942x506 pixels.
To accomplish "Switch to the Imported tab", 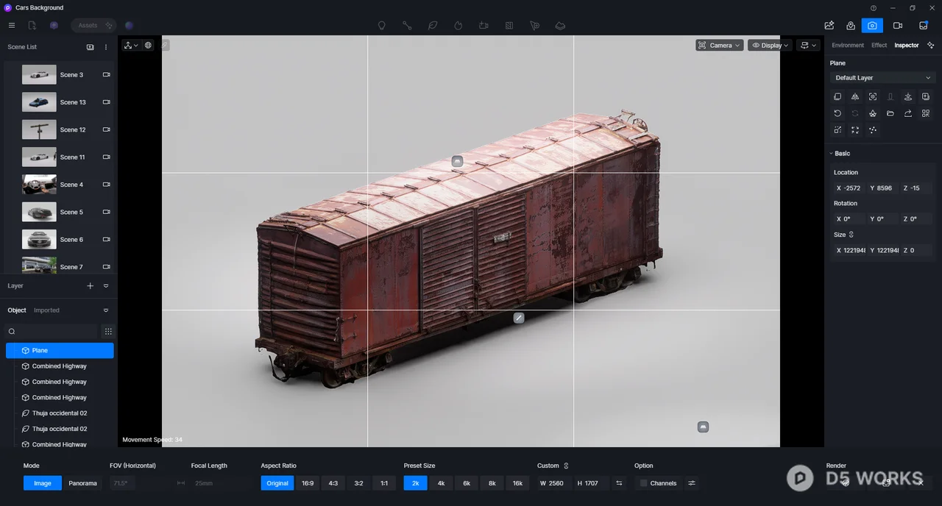I will 46,310.
